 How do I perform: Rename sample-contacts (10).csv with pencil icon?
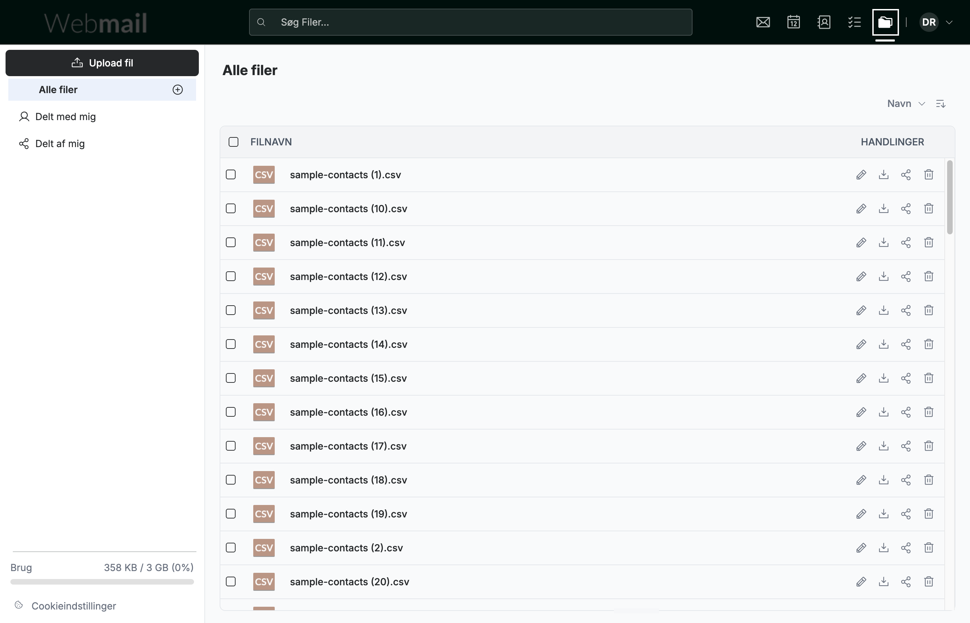861,209
